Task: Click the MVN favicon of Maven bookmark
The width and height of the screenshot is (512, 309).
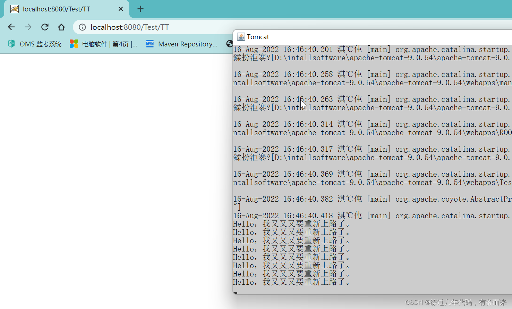Action: click(150, 44)
